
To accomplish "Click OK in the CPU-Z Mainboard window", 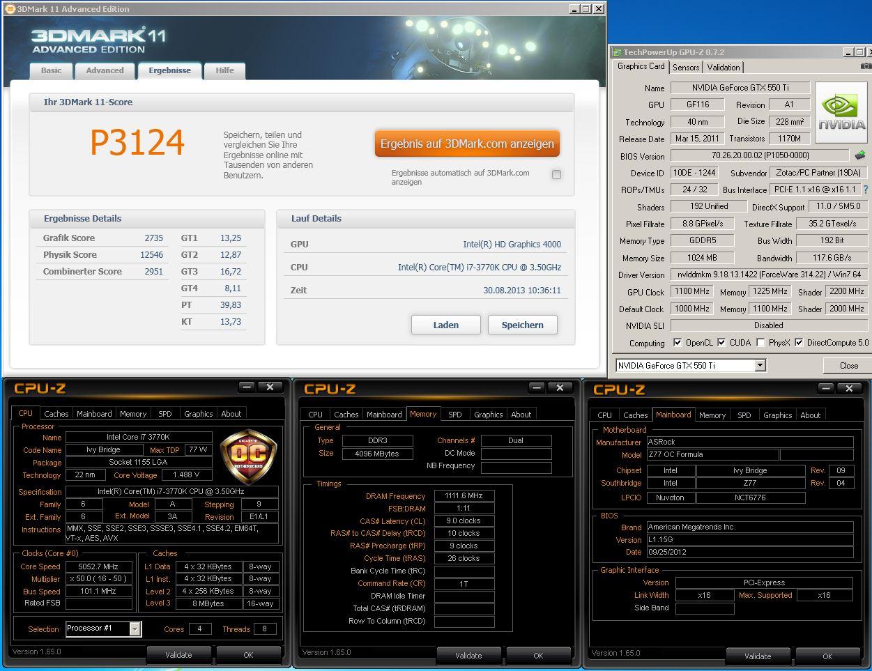I will [827, 656].
